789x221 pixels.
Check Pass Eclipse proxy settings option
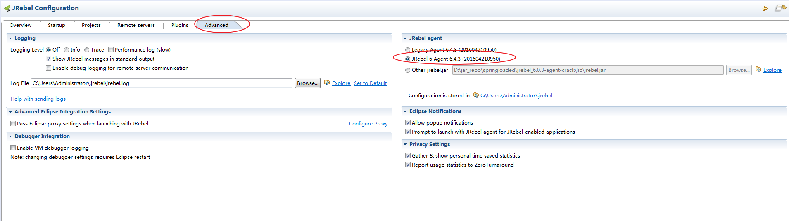tap(13, 124)
